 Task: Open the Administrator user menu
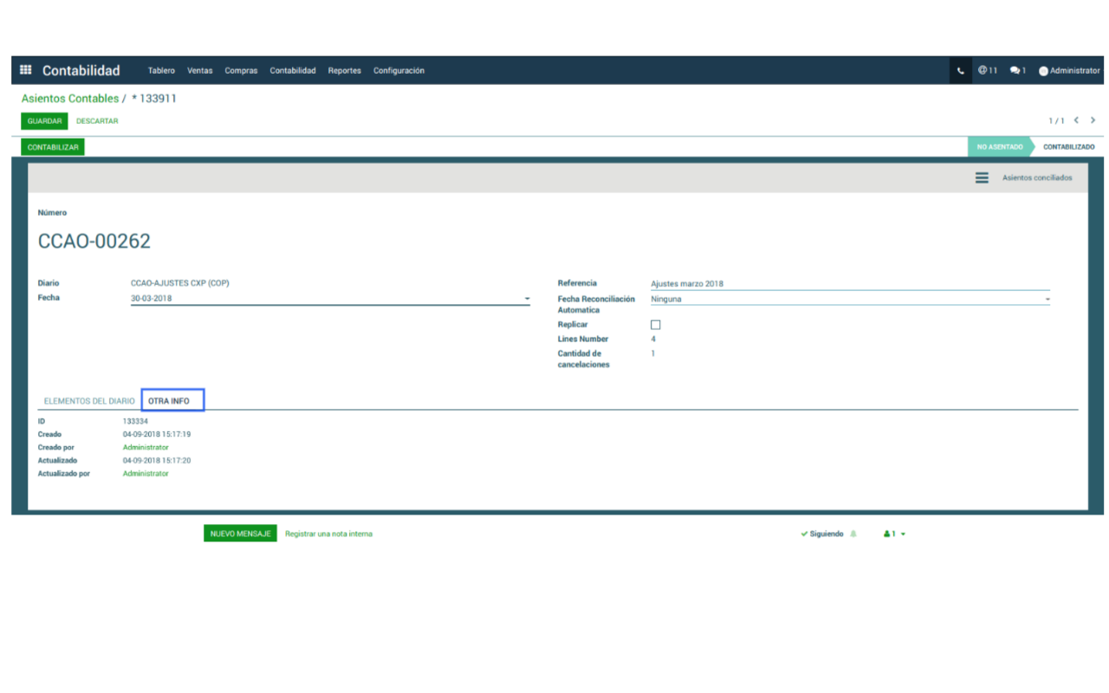pos(1069,71)
